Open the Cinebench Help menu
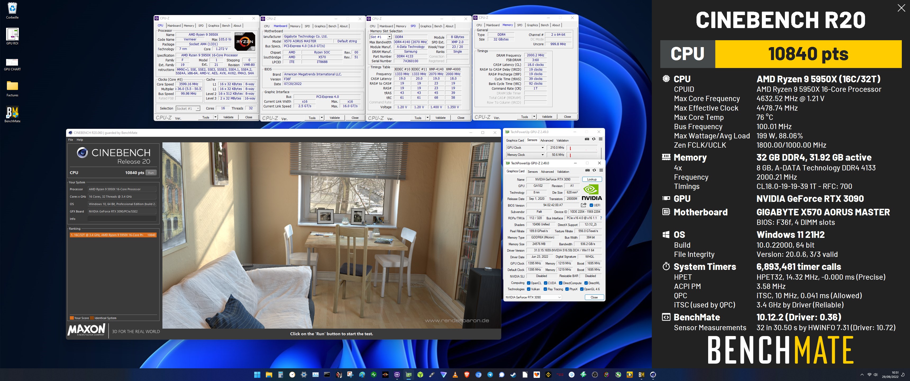 point(80,140)
